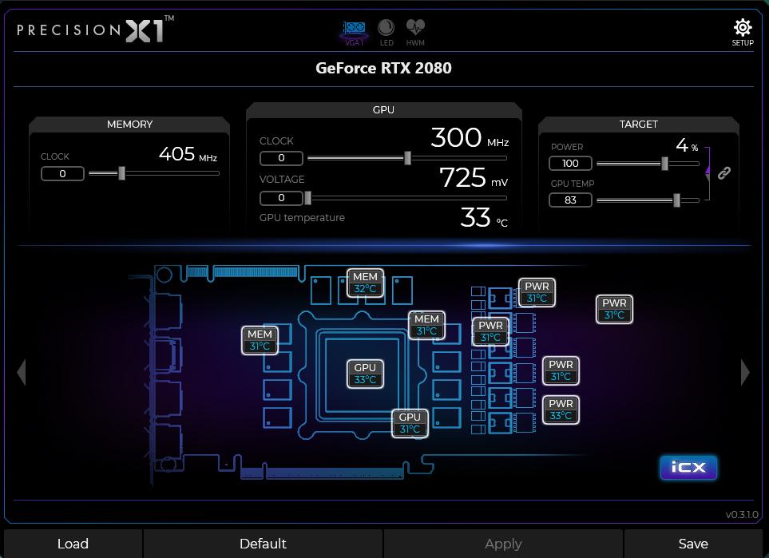Click the PWR sensor tag beside MEM tag
The height and width of the screenshot is (558, 769).
(490, 331)
